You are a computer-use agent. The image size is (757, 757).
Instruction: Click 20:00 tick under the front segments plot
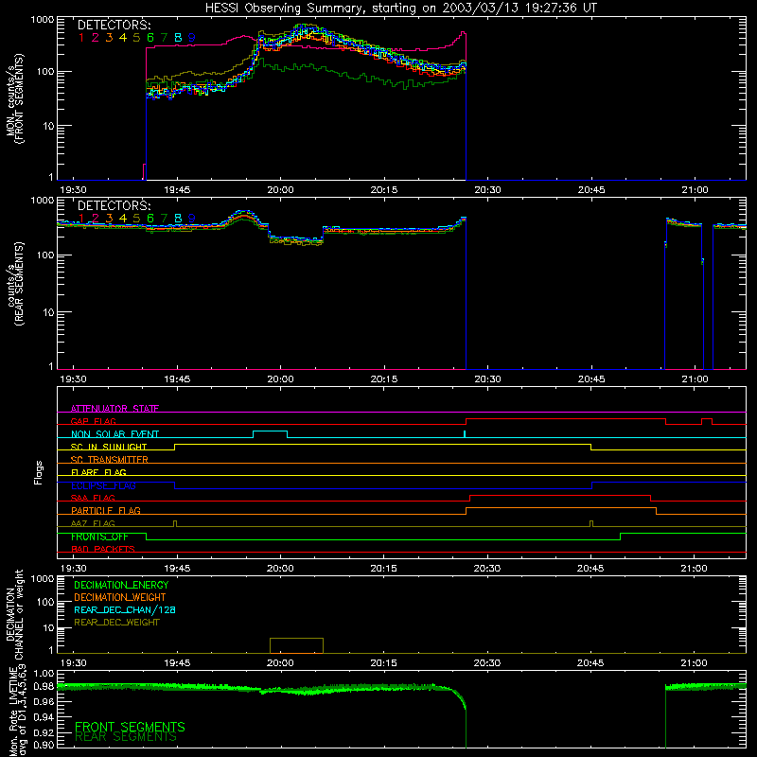tap(280, 190)
